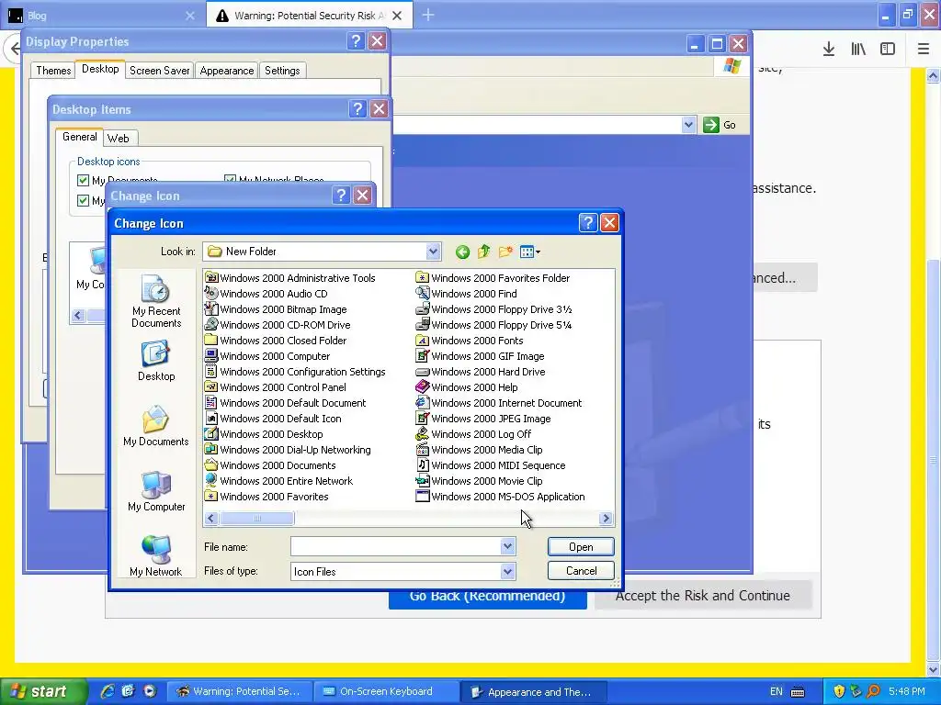Switch to the Appearance tab

coord(227,70)
